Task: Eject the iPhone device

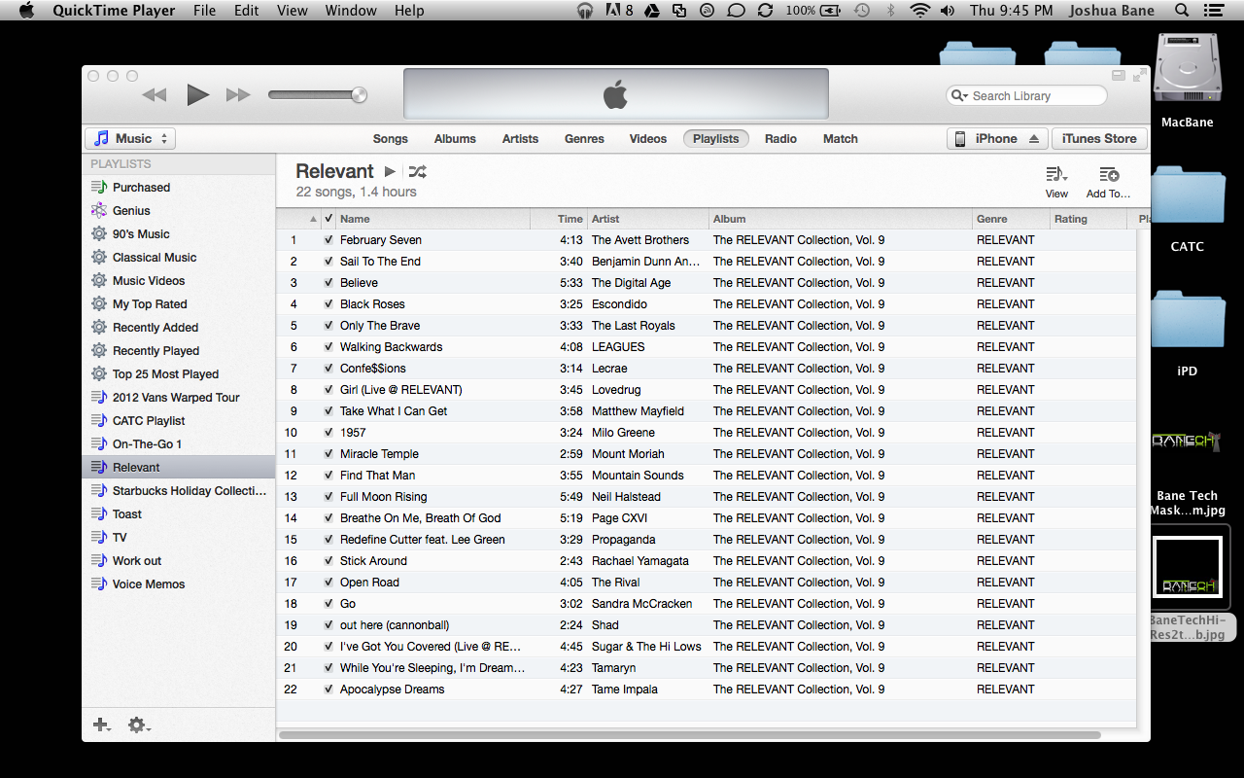Action: click(1034, 139)
